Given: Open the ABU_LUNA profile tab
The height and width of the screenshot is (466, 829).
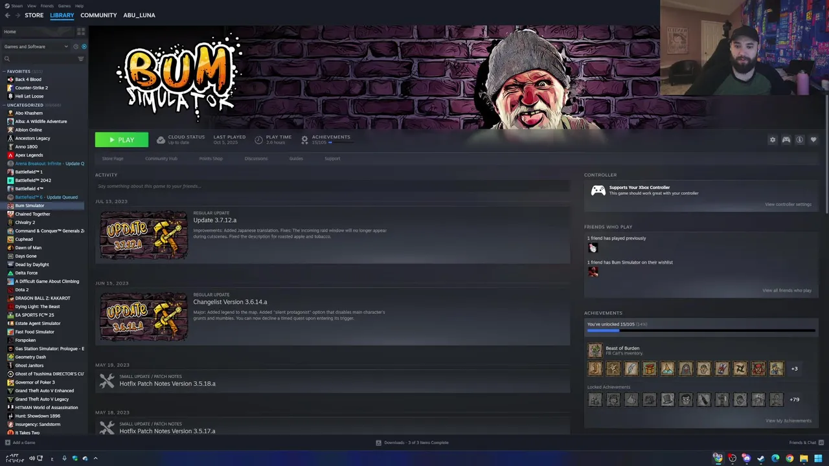Looking at the screenshot, I should tap(139, 15).
